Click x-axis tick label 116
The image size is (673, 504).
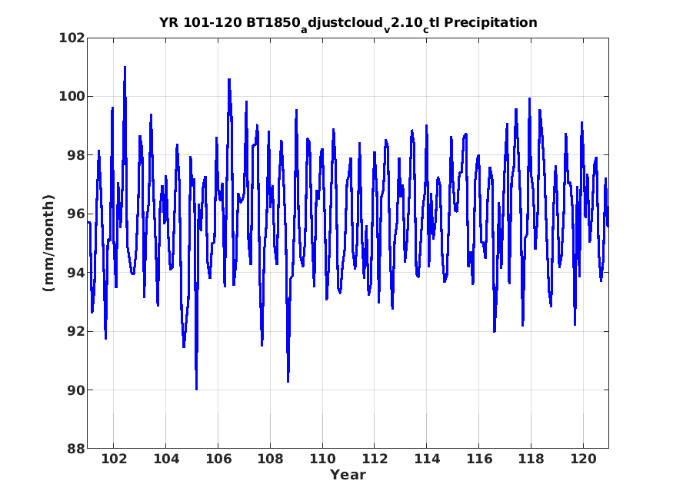[478, 459]
